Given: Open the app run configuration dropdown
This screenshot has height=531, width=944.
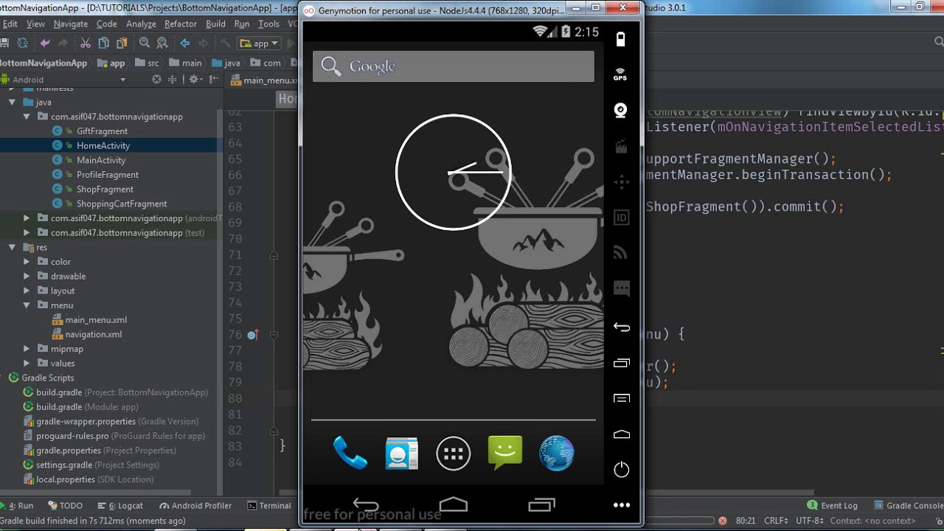Looking at the screenshot, I should pyautogui.click(x=259, y=44).
